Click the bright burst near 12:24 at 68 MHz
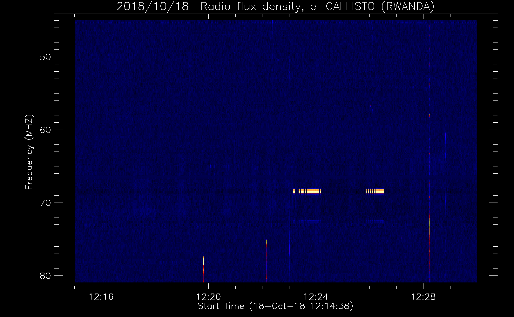 click(x=307, y=191)
